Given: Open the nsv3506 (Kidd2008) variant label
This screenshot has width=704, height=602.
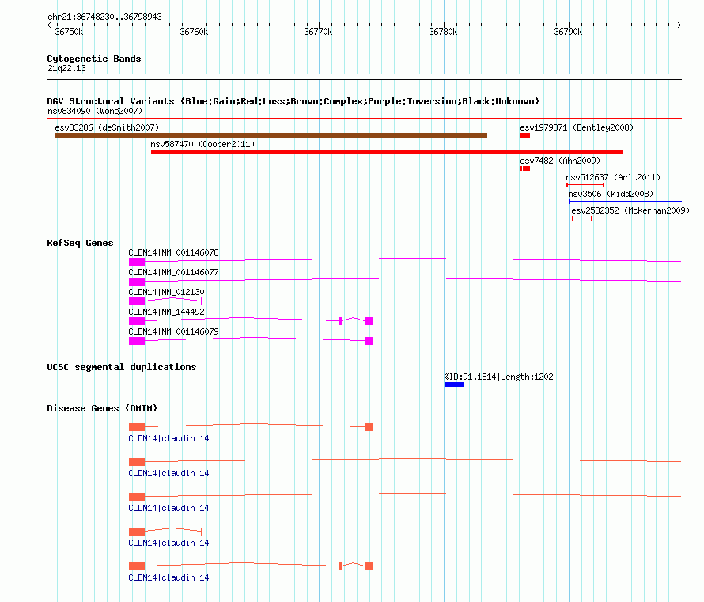Looking at the screenshot, I should pyautogui.click(x=611, y=194).
